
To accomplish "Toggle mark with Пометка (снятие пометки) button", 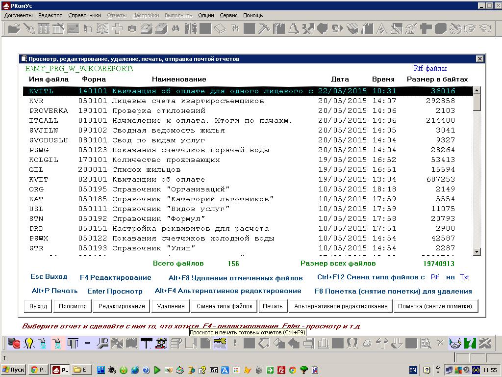I will 435,306.
